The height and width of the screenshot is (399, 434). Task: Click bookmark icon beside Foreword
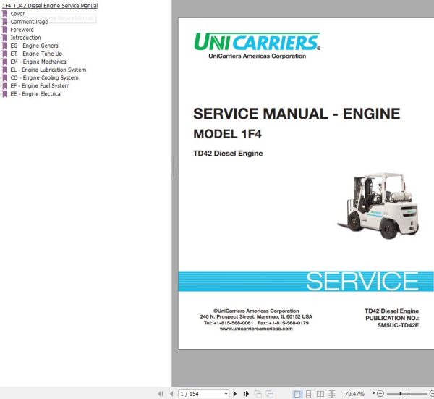tap(4, 30)
